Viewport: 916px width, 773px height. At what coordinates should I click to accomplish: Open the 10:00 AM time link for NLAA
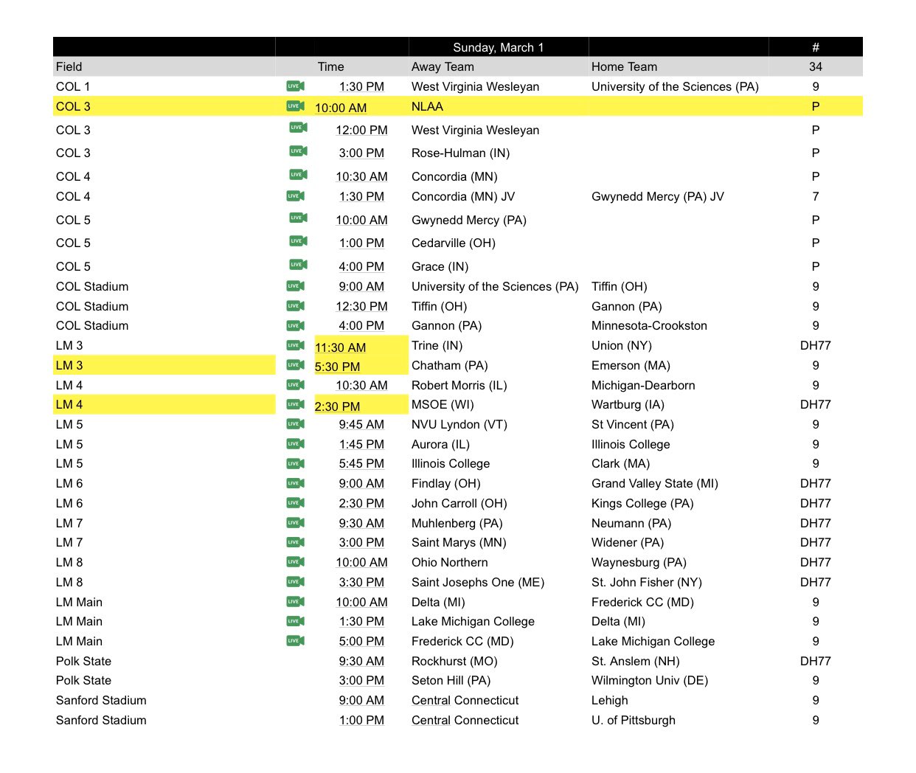339,108
